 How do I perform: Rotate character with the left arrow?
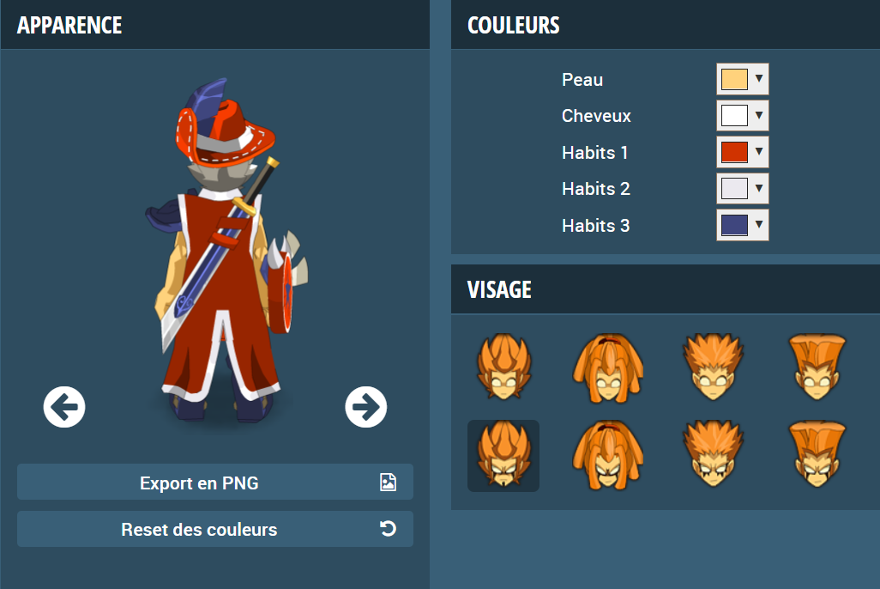(64, 407)
